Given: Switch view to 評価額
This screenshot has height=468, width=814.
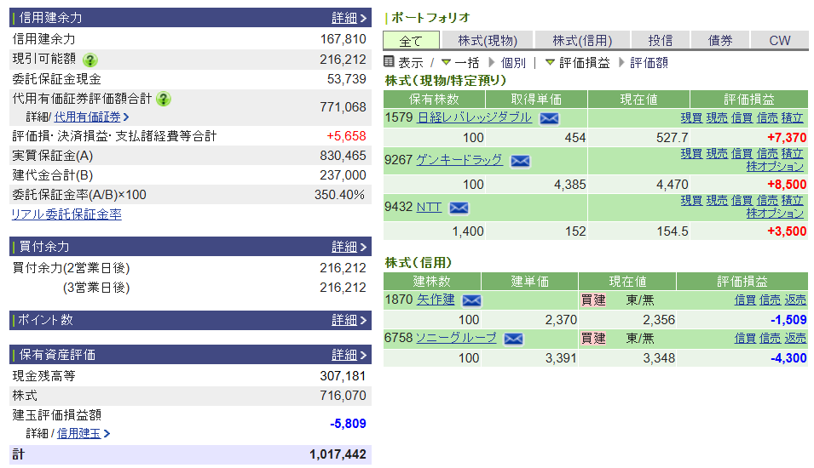Looking at the screenshot, I should [648, 62].
